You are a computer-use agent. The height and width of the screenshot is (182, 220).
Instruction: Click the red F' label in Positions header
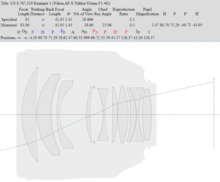point(126,32)
